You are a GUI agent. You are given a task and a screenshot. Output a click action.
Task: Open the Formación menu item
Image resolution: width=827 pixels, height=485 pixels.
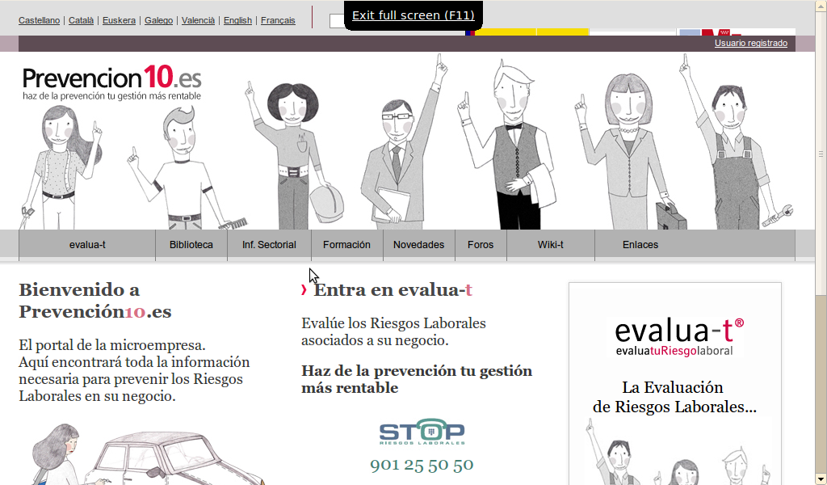346,245
